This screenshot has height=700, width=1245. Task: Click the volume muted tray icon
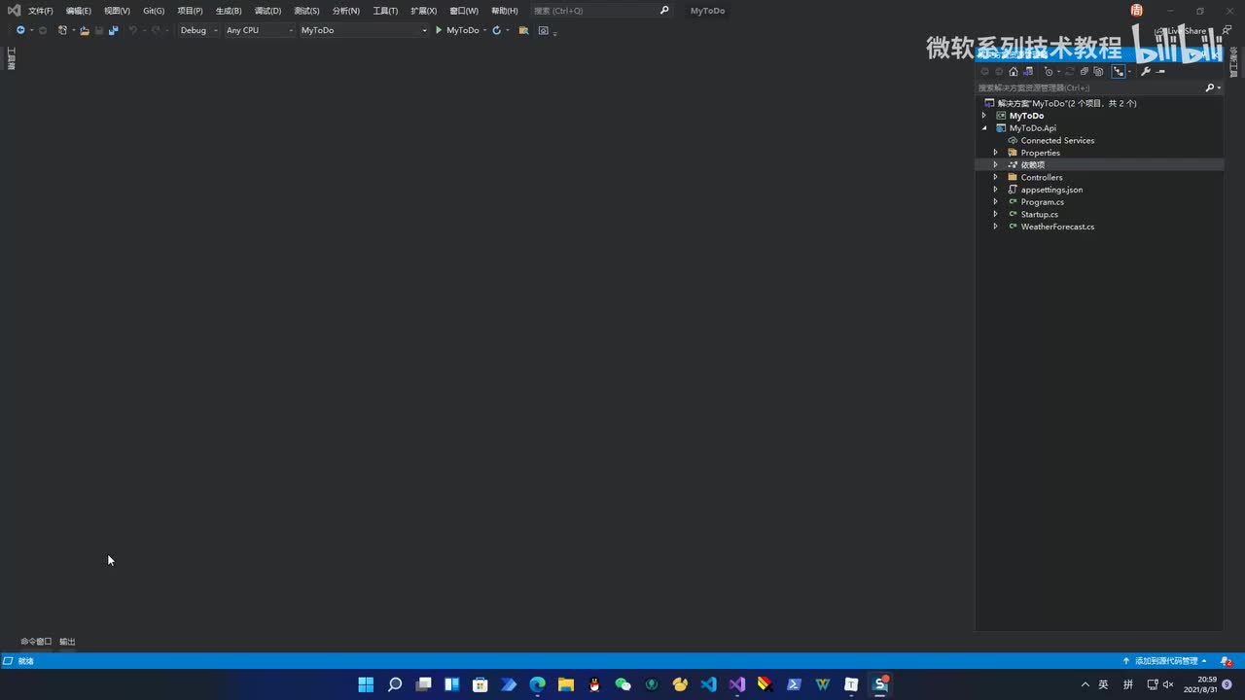coord(1168,684)
